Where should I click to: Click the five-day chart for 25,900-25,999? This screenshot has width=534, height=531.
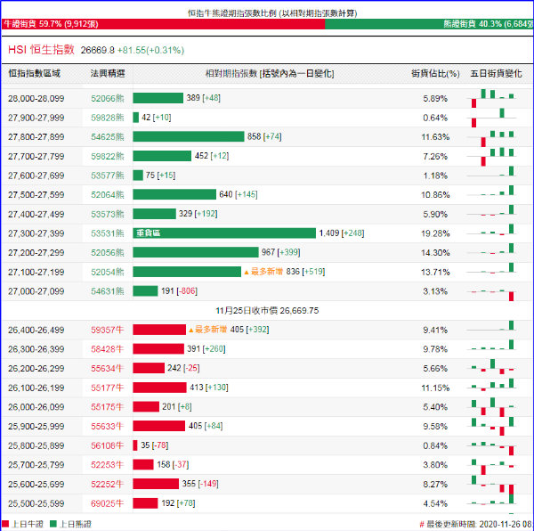[x=492, y=427]
